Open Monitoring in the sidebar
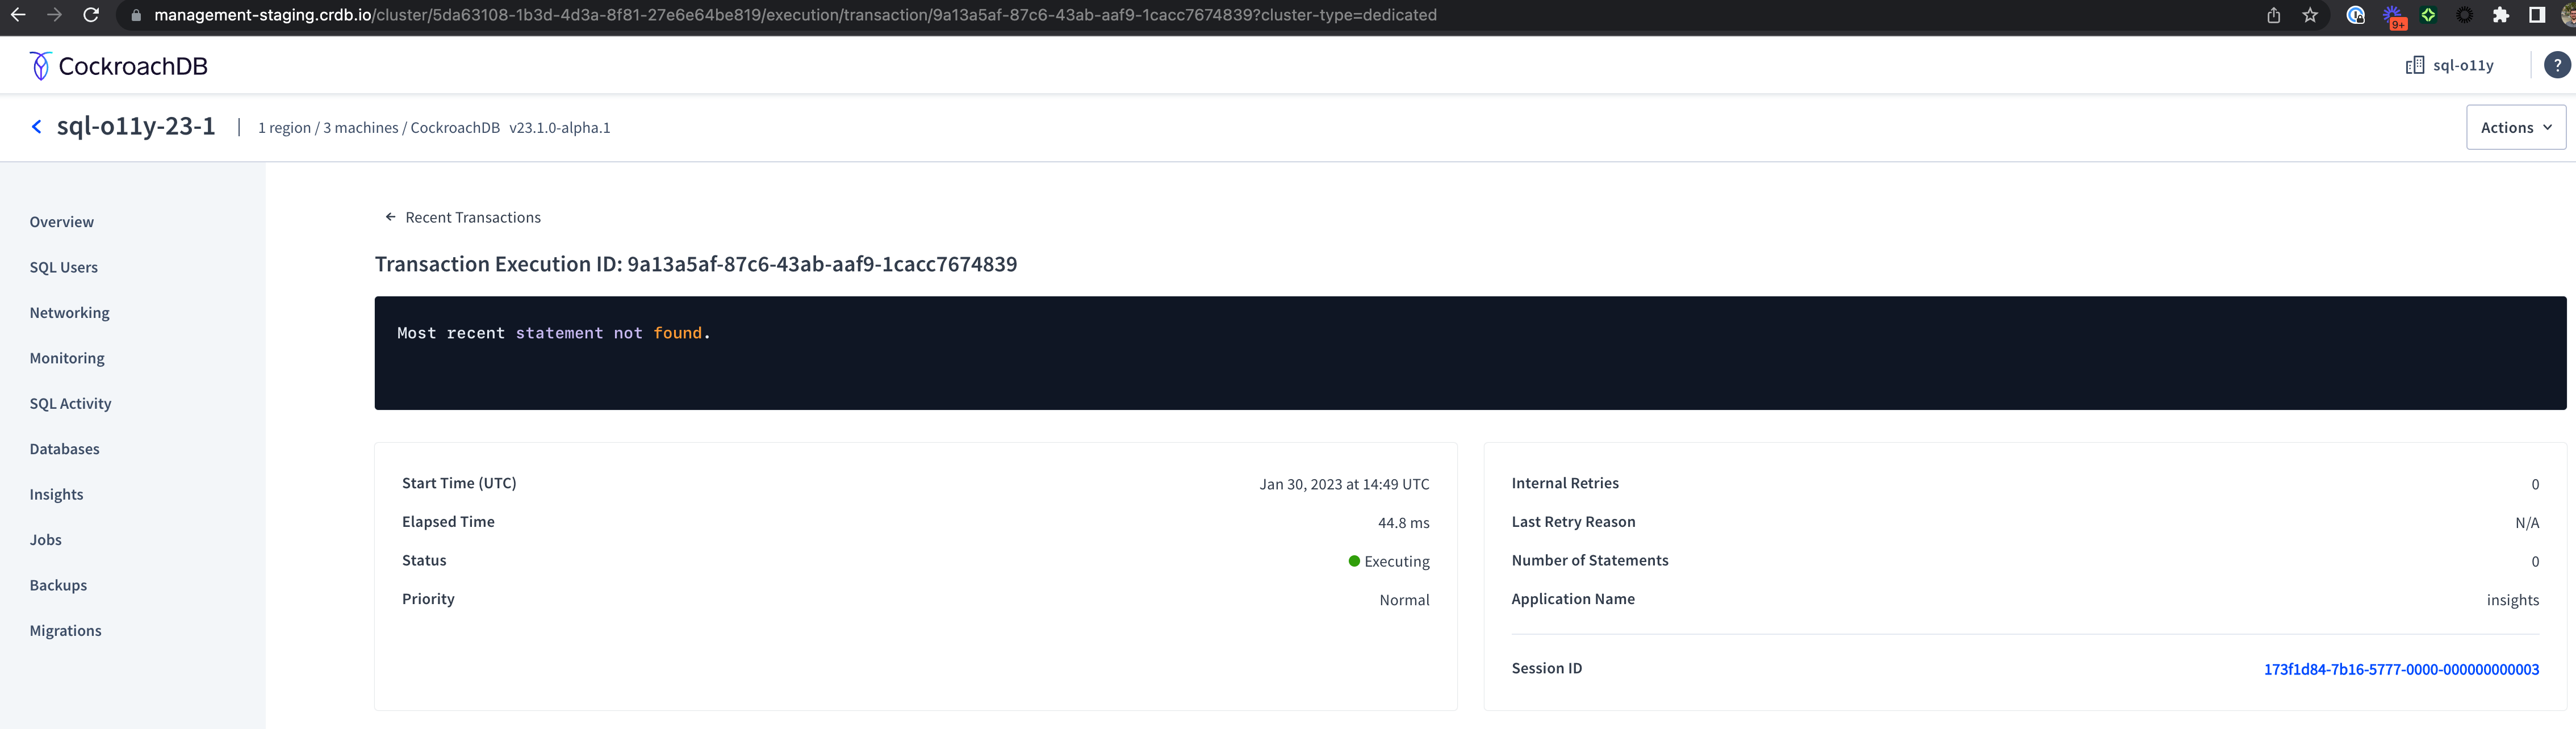The height and width of the screenshot is (729, 2576). pos(67,358)
